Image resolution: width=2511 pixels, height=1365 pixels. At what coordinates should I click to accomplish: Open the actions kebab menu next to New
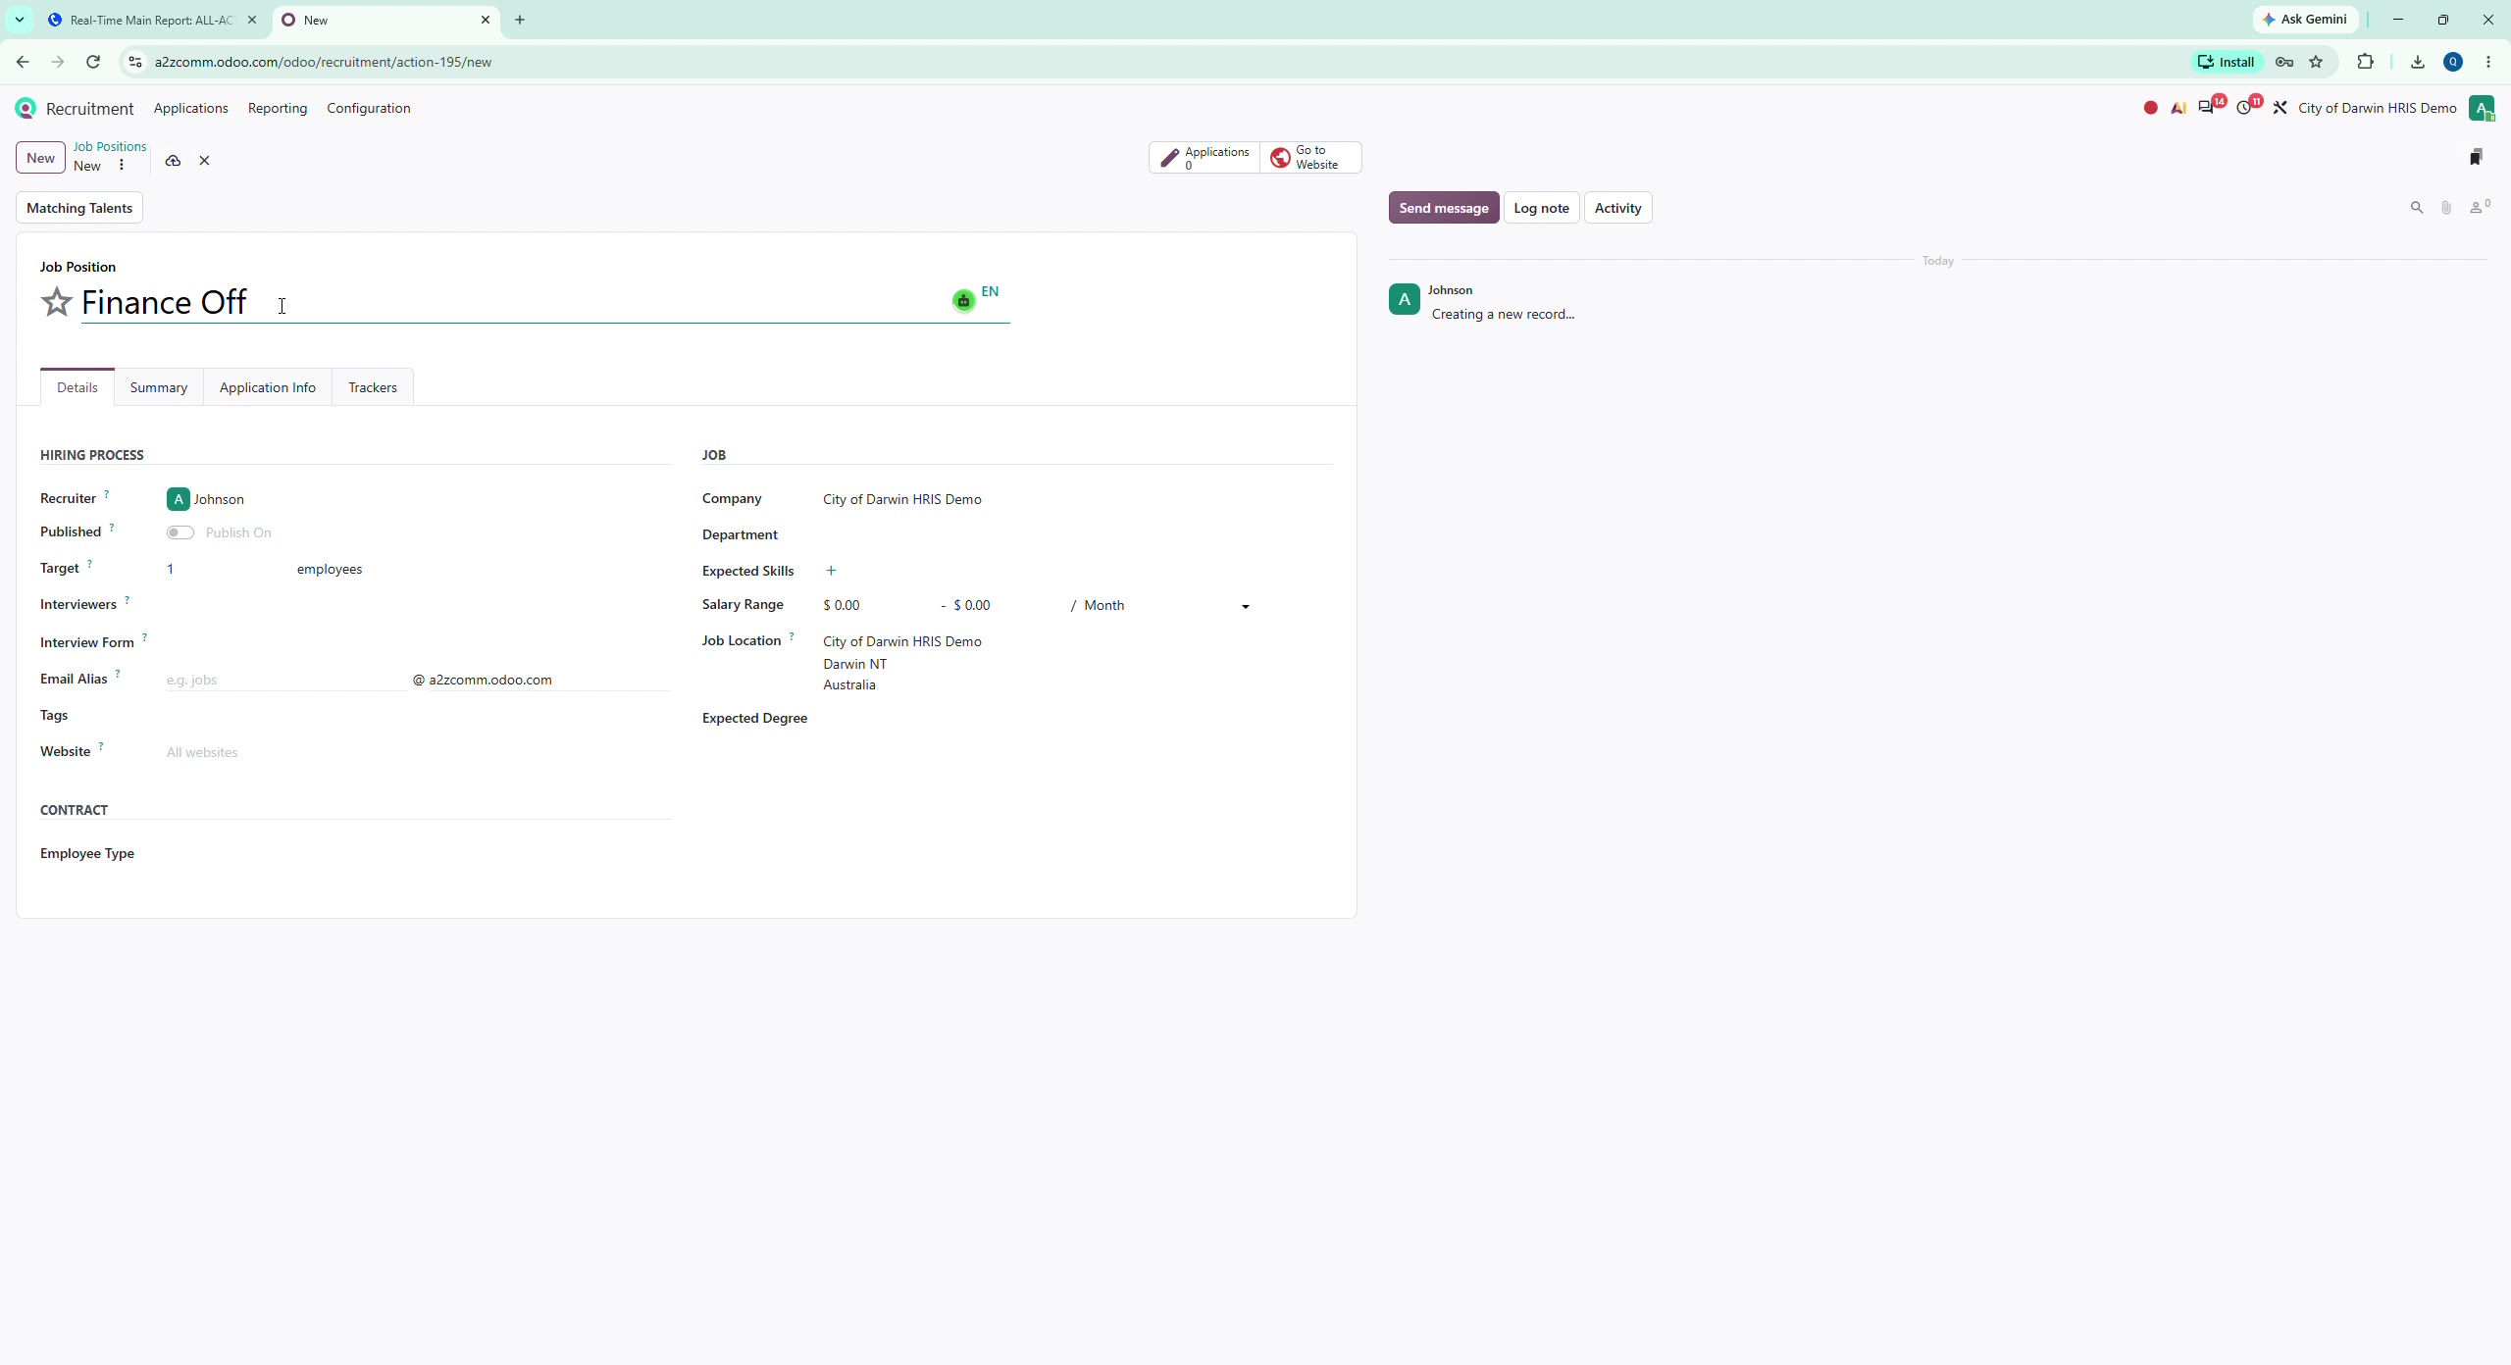[x=122, y=166]
